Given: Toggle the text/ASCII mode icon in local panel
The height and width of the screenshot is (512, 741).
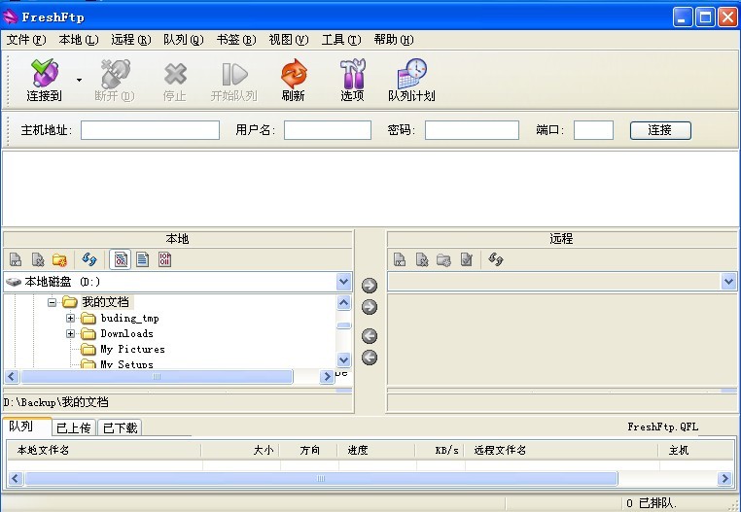Looking at the screenshot, I should (142, 259).
